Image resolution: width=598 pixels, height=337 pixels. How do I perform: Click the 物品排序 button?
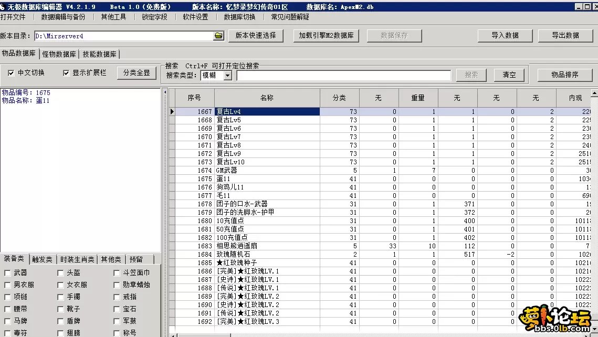[564, 75]
